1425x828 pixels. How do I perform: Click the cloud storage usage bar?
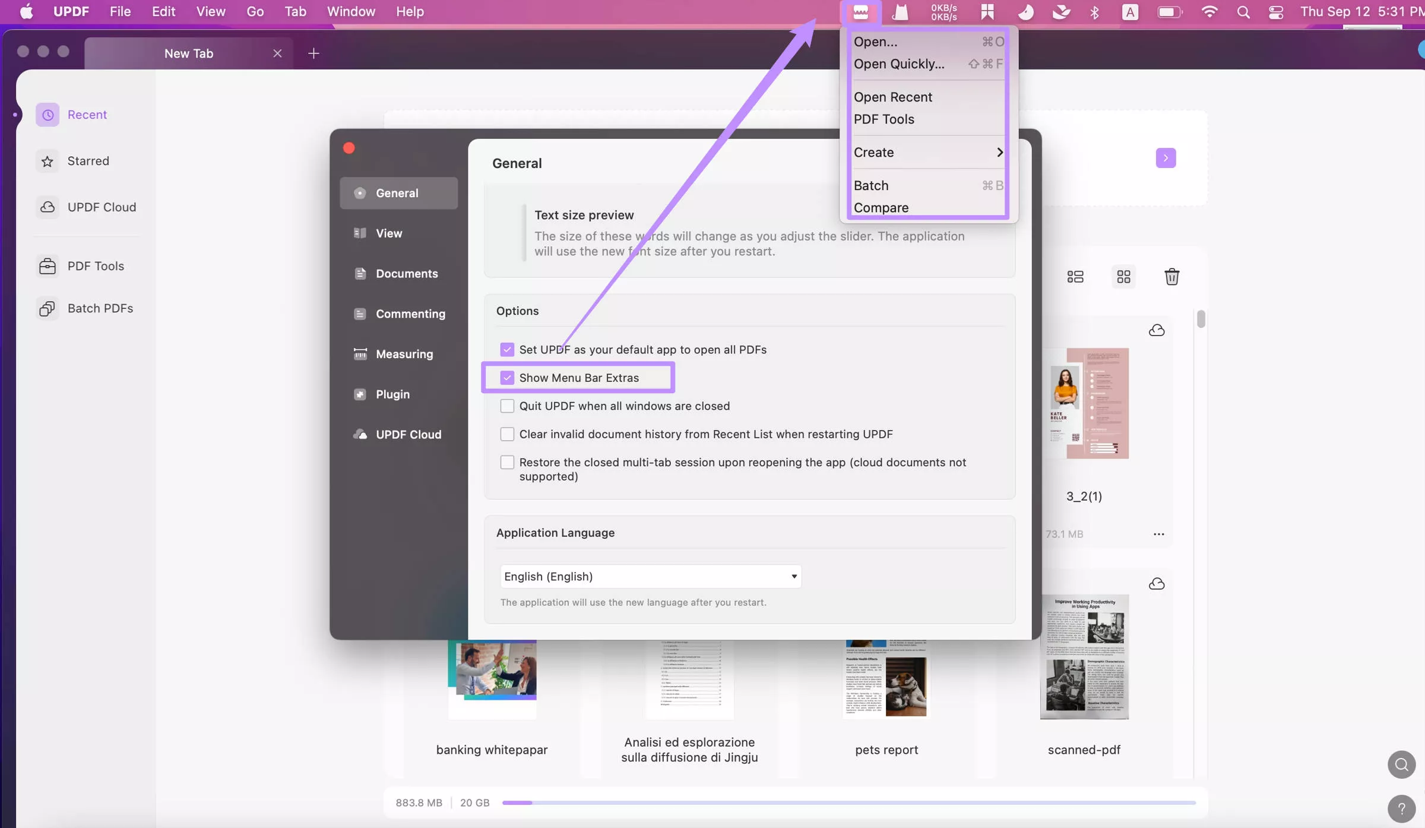[848, 802]
